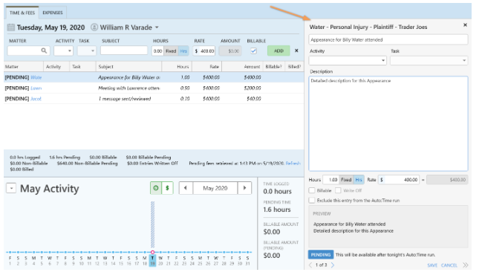Open the calendar date picker icon
Image resolution: width=482 pixels, height=278 pixels.
click(x=10, y=28)
